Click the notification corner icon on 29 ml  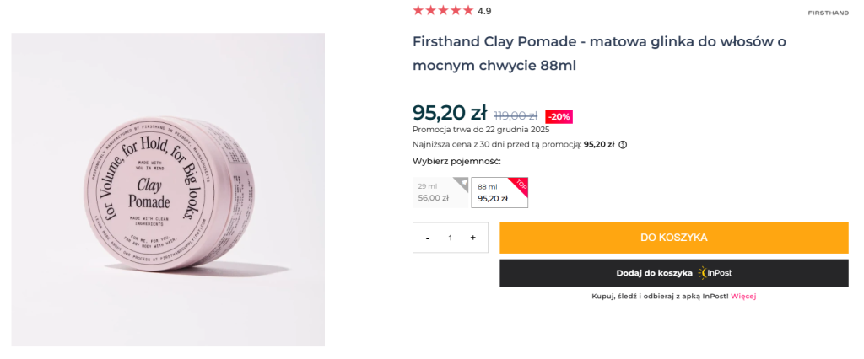tap(462, 183)
